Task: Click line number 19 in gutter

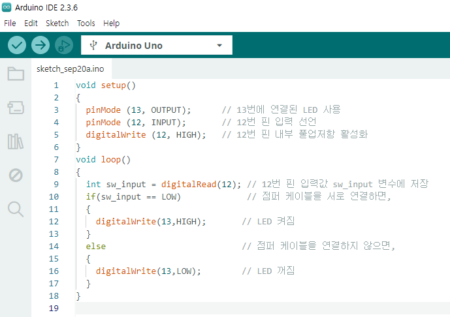Action: [54, 309]
